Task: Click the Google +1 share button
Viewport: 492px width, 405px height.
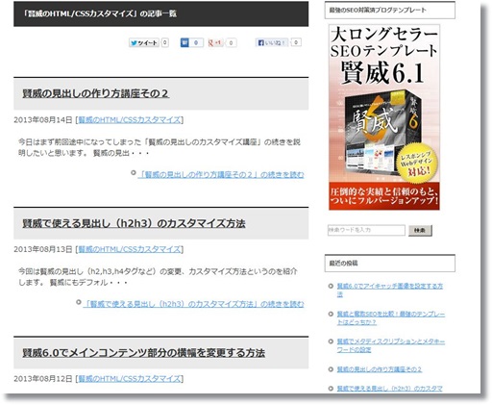Action: [x=215, y=42]
